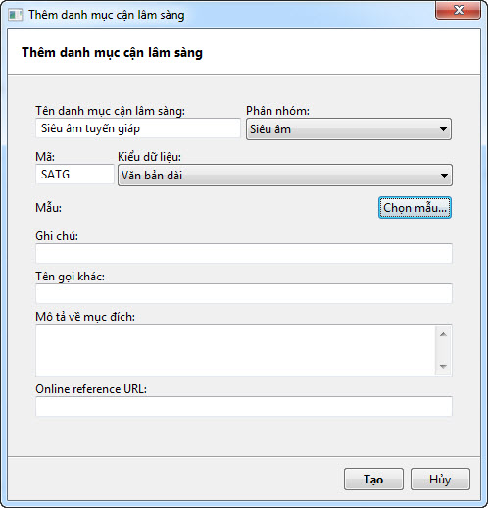Focus the Tên danh mục cận lâm sàng field
488x508 pixels.
point(138,128)
